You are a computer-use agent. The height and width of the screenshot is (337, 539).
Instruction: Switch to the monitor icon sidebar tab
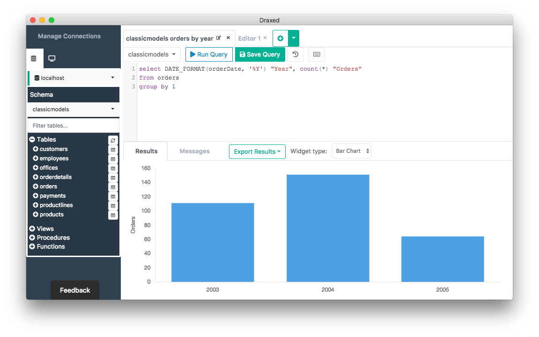[52, 58]
